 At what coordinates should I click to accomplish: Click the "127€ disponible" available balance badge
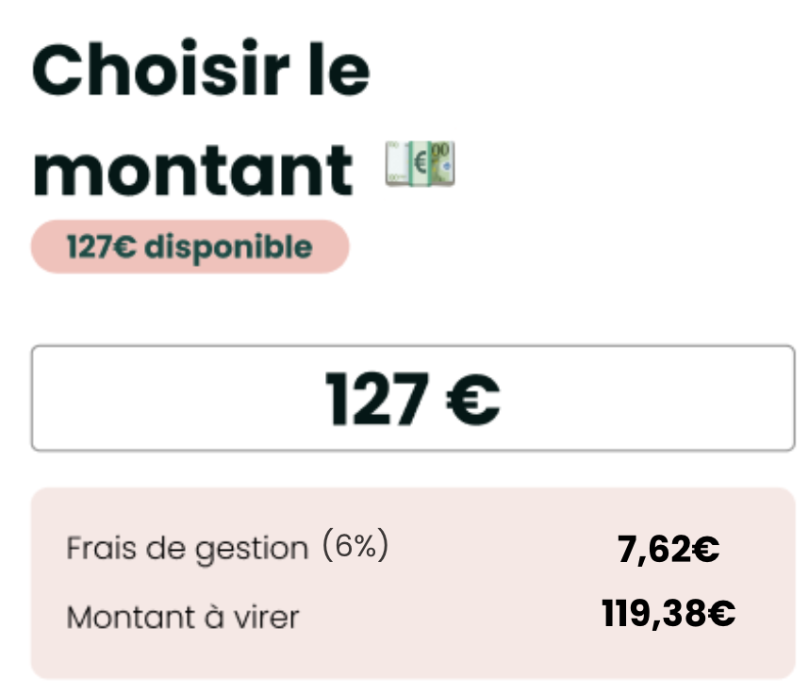(190, 247)
